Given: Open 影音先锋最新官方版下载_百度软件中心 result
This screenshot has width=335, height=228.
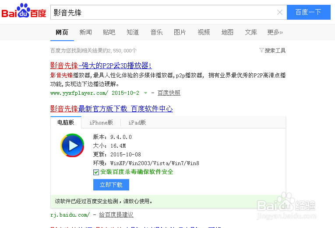Looking at the screenshot, I should (112, 109).
